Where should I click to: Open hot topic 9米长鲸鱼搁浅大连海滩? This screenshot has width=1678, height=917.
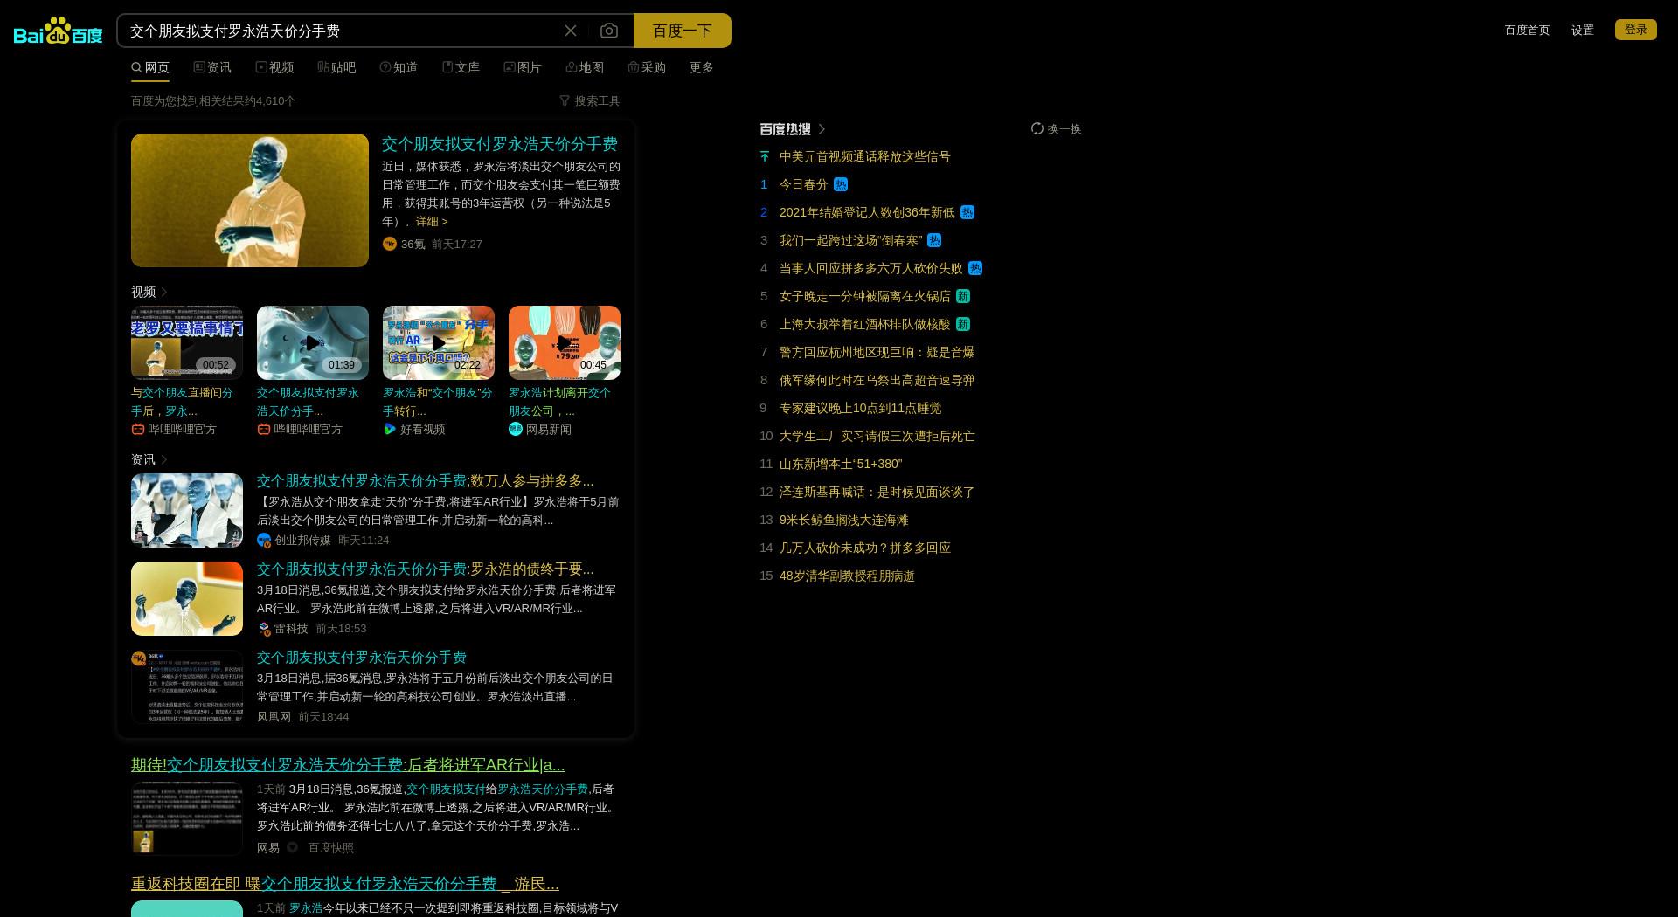(x=844, y=520)
